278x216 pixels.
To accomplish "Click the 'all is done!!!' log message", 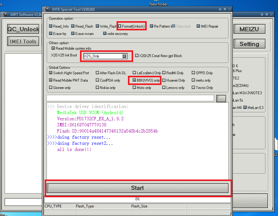I will [74, 149].
